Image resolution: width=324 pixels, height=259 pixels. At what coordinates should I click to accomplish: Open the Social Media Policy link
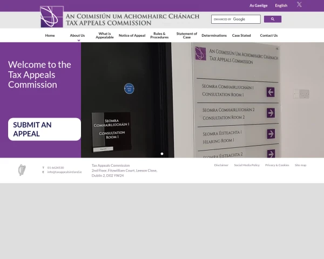[x=247, y=165]
